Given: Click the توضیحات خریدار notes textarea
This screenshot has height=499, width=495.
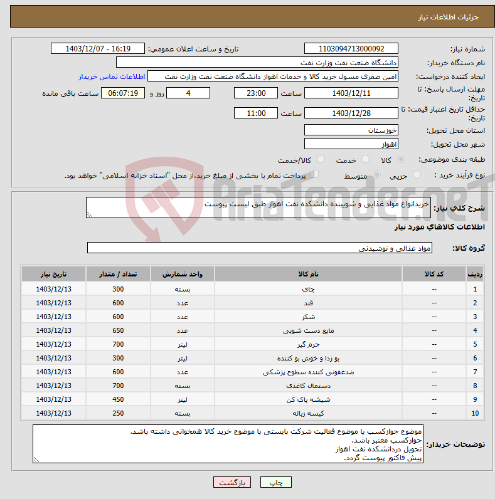Looking at the screenshot, I should pos(228,444).
